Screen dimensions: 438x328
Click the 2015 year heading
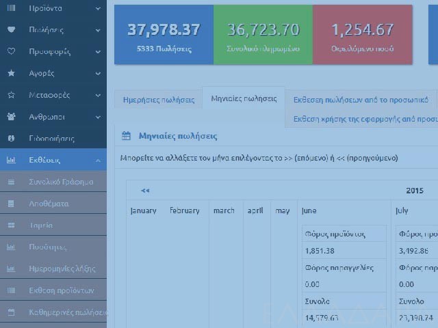[415, 191]
